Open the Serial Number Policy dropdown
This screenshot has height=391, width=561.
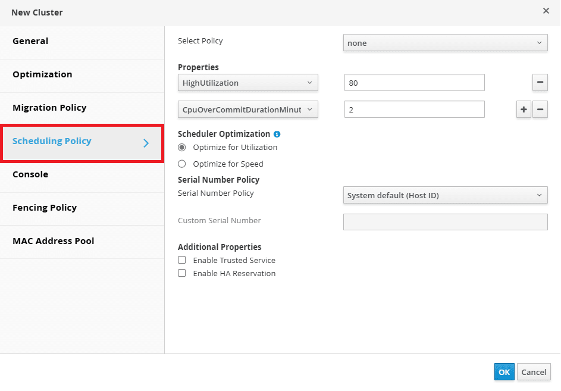[x=445, y=195]
